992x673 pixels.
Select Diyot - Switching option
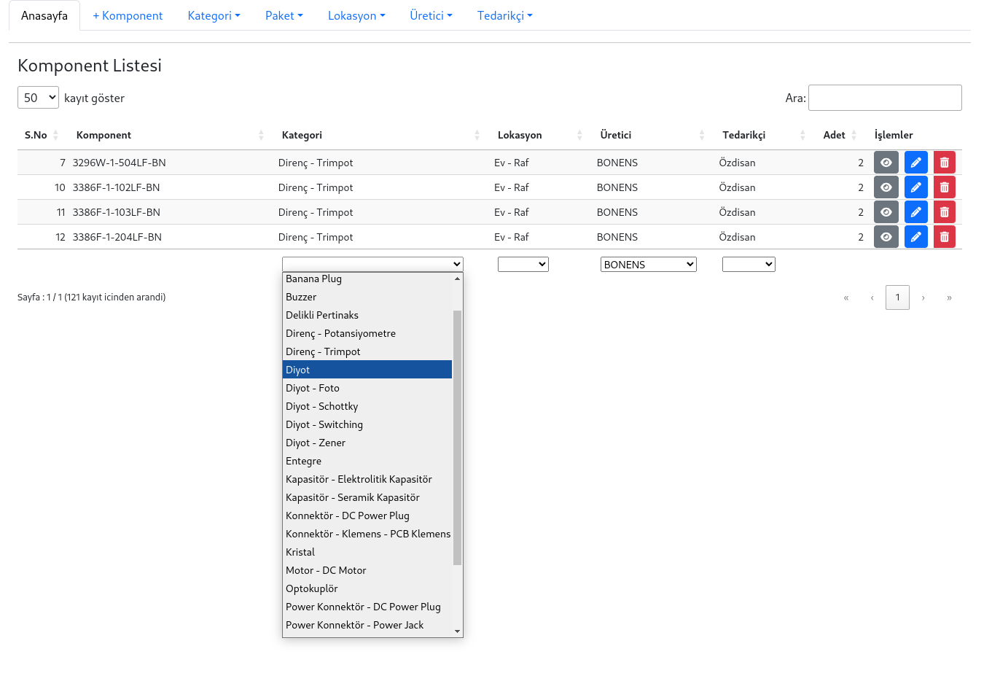coord(367,424)
